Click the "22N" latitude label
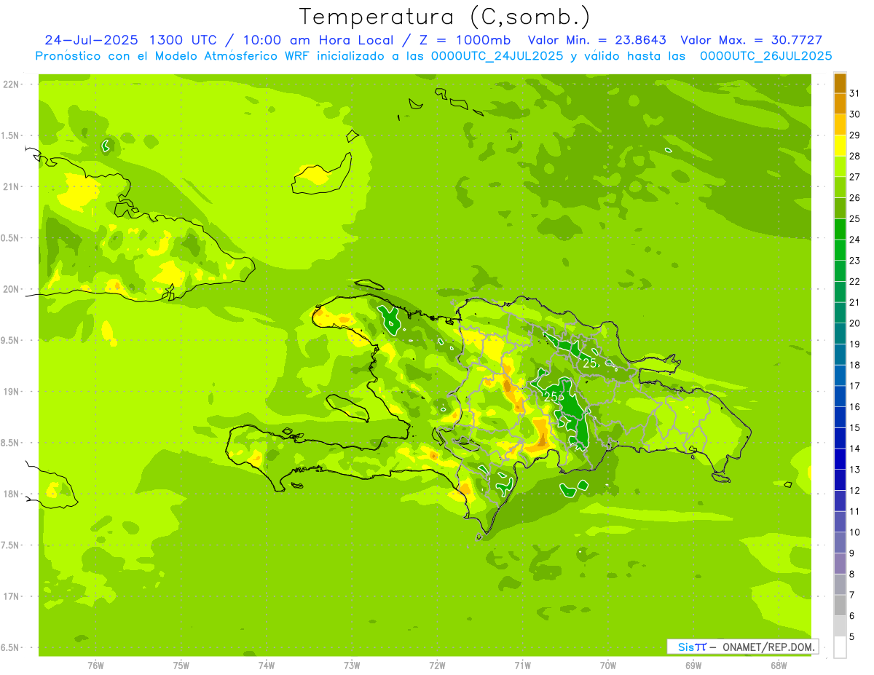 [x=11, y=84]
